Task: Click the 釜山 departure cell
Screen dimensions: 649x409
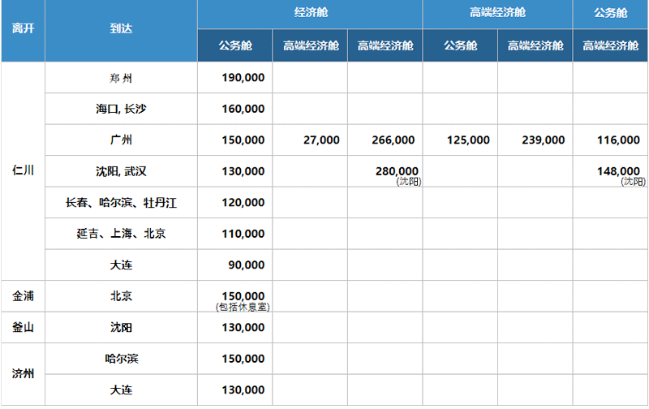Action: point(23,328)
